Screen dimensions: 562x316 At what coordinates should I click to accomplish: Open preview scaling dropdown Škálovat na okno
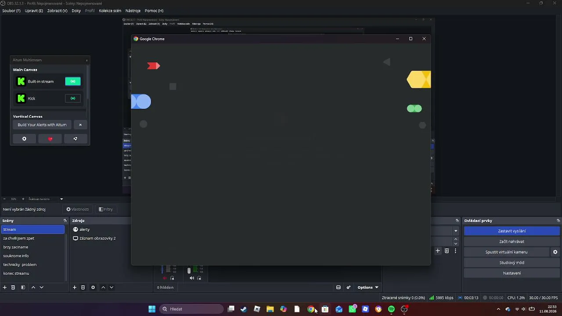pyautogui.click(x=46, y=199)
